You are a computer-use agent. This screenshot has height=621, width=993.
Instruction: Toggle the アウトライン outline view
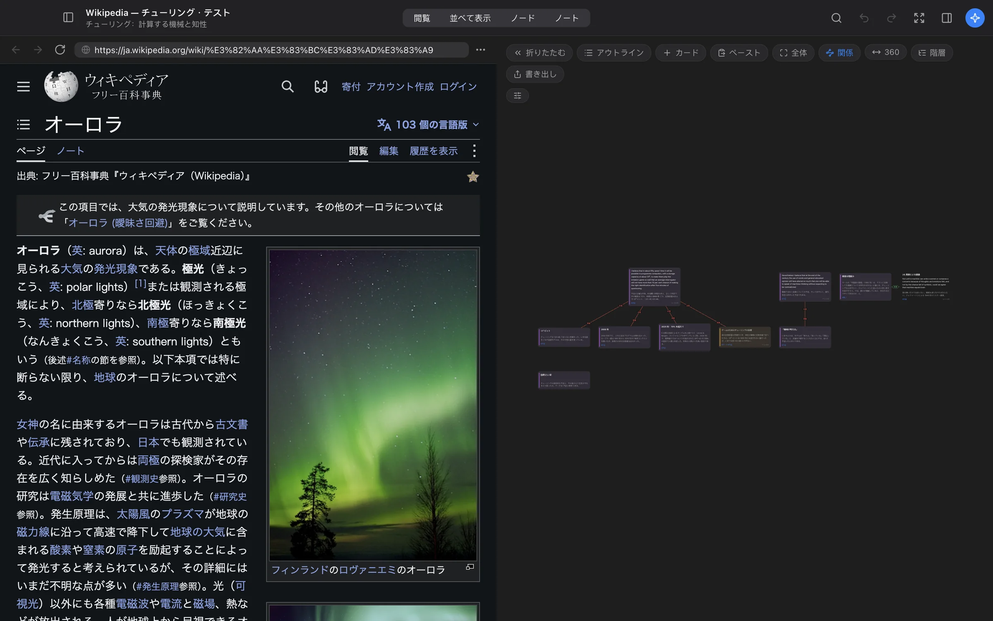click(x=614, y=53)
